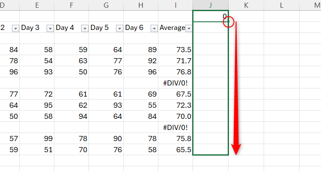This screenshot has width=321, height=171.
Task: Click cell J1 containing 0
Action: [210, 16]
